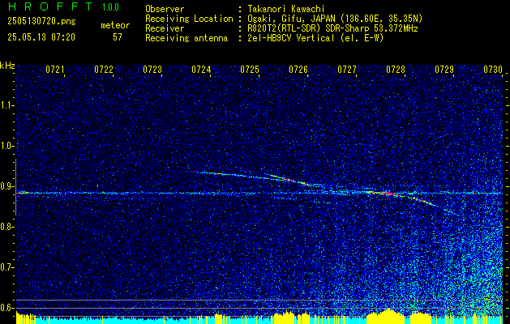Image resolution: width=510 pixels, height=324 pixels.
Task: Click the 0.6 kHz frequency label
Action: click(6, 308)
